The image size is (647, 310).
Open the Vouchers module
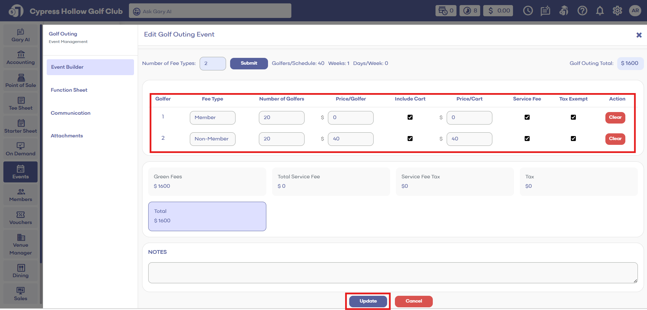pyautogui.click(x=20, y=218)
